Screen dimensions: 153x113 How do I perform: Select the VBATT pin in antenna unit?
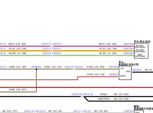(x=123, y=76)
